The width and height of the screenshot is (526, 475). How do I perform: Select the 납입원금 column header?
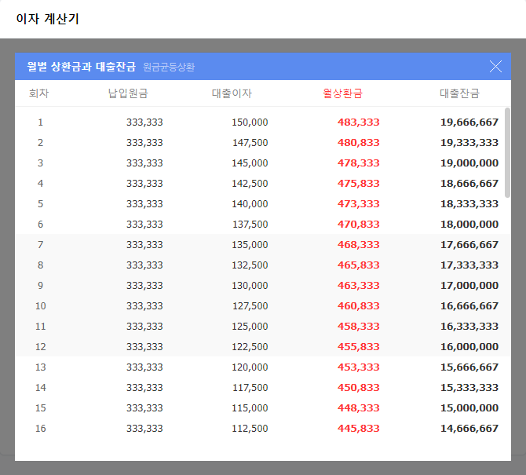128,93
